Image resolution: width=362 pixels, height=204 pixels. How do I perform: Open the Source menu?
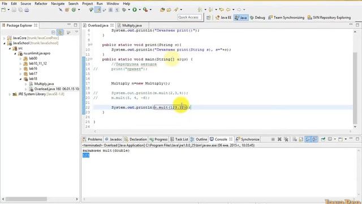pyautogui.click(x=25, y=4)
